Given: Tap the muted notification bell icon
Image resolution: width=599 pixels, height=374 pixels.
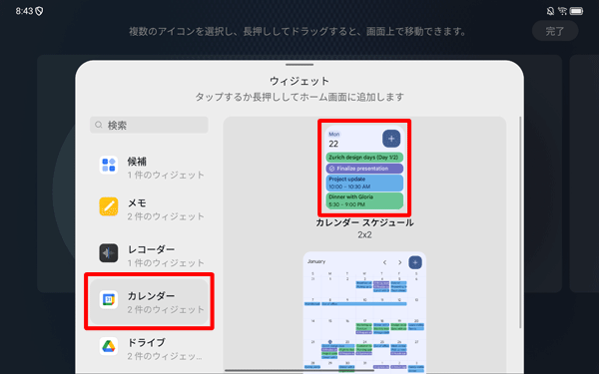Looking at the screenshot, I should (550, 11).
